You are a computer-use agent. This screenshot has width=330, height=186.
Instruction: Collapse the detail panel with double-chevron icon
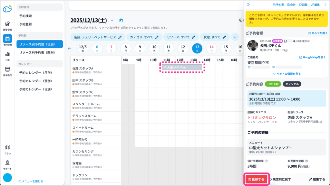click(248, 5)
